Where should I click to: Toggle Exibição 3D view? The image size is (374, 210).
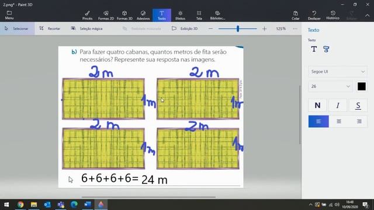pyautogui.click(x=185, y=29)
